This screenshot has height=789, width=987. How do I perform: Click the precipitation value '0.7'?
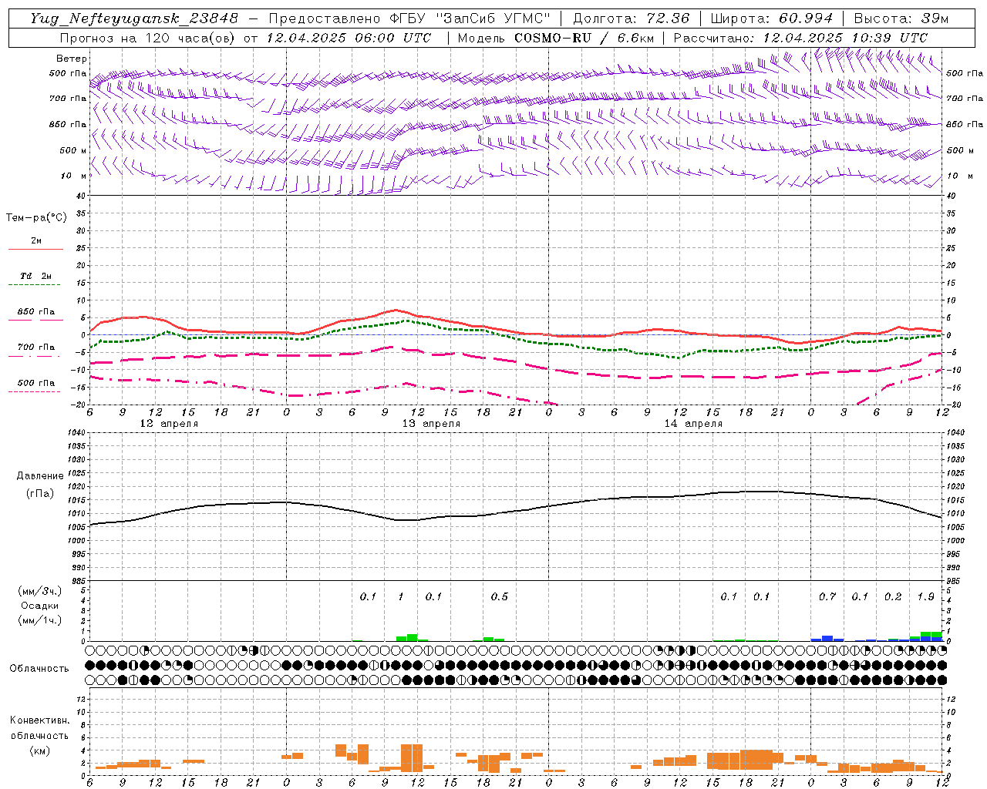point(827,596)
